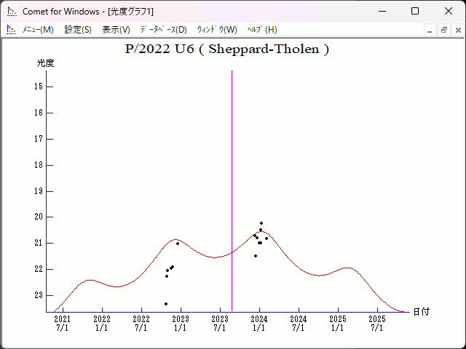Click the P/2022 U6 (Sheppard-Tholen) graph title
The image size is (466, 349).
pos(228,49)
